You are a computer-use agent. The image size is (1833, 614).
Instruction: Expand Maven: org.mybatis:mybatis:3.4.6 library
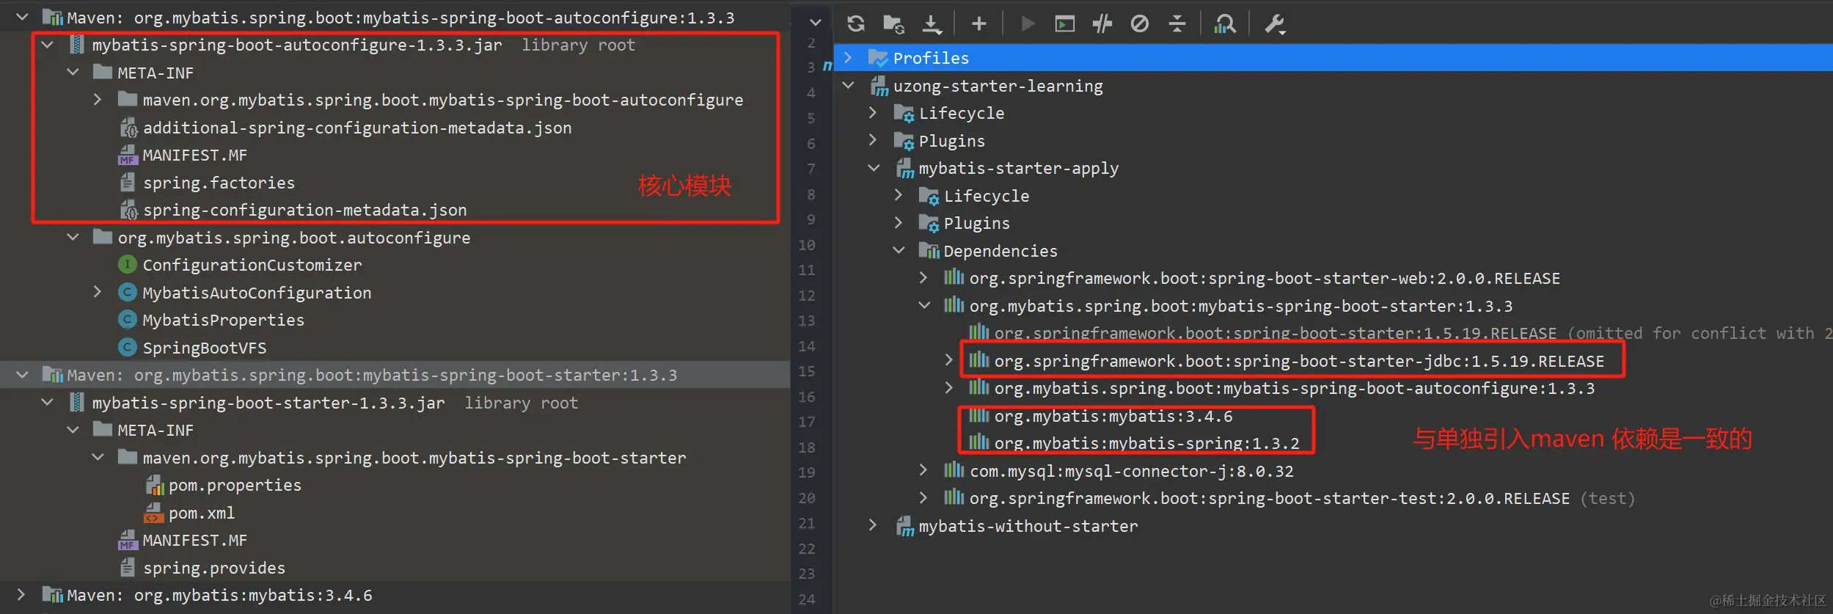coord(21,594)
